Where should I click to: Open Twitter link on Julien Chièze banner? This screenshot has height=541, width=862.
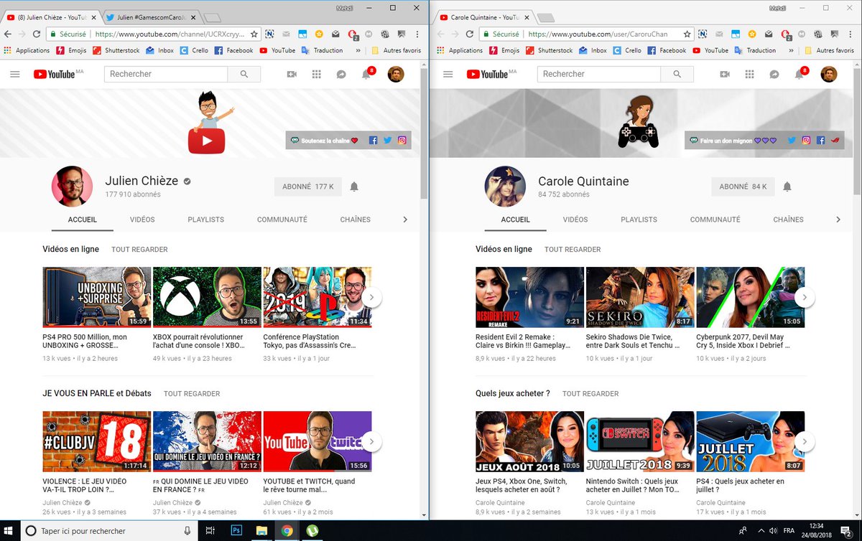tap(387, 141)
